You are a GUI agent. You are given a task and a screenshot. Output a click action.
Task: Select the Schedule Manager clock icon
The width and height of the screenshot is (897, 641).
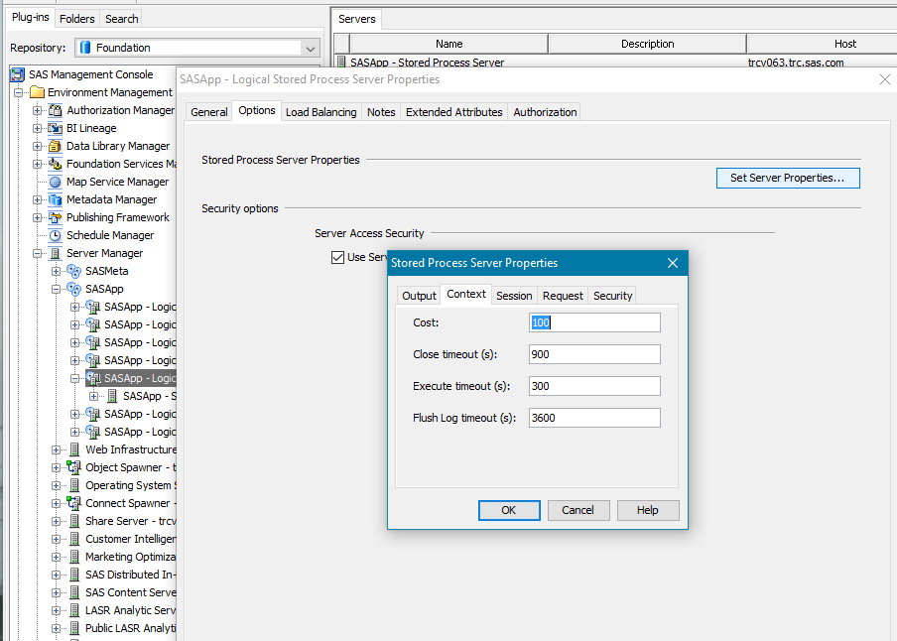click(56, 235)
